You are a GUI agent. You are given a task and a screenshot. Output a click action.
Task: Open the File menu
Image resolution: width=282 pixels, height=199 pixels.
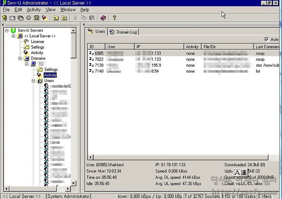(x=6, y=9)
